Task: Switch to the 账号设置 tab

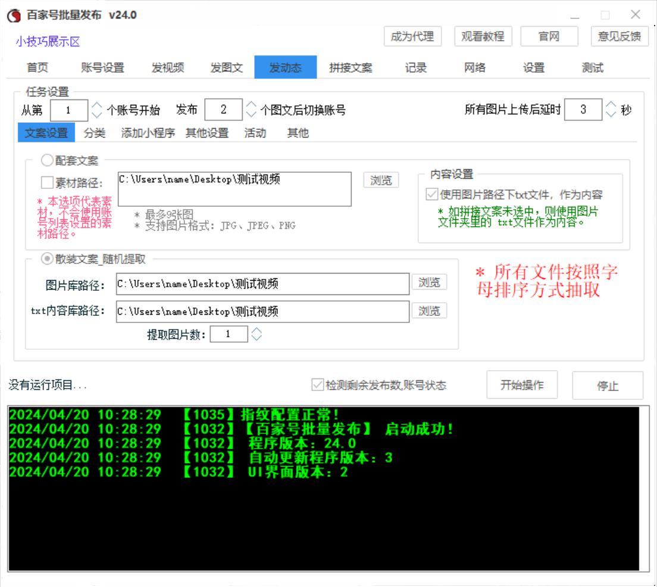Action: click(102, 67)
